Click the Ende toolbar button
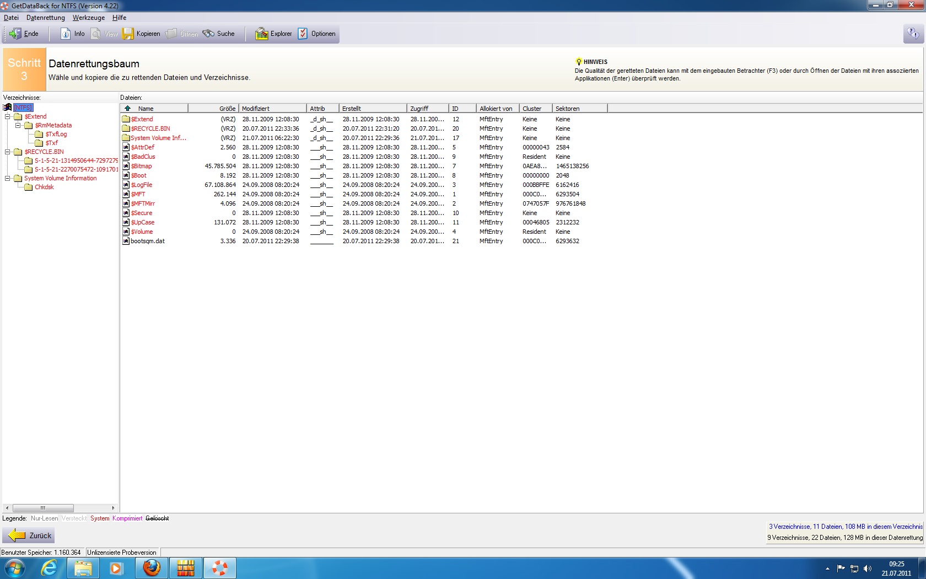Image resolution: width=926 pixels, height=579 pixels. [24, 34]
